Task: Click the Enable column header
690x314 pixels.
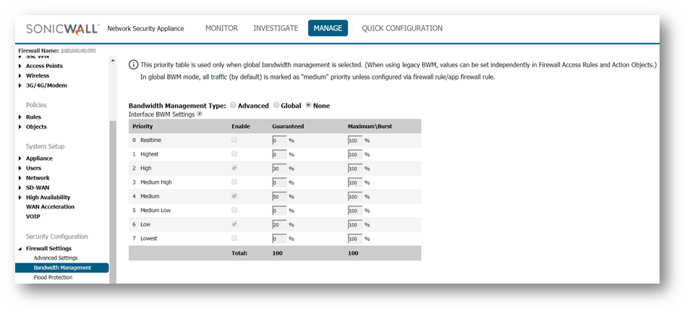Action: [241, 127]
